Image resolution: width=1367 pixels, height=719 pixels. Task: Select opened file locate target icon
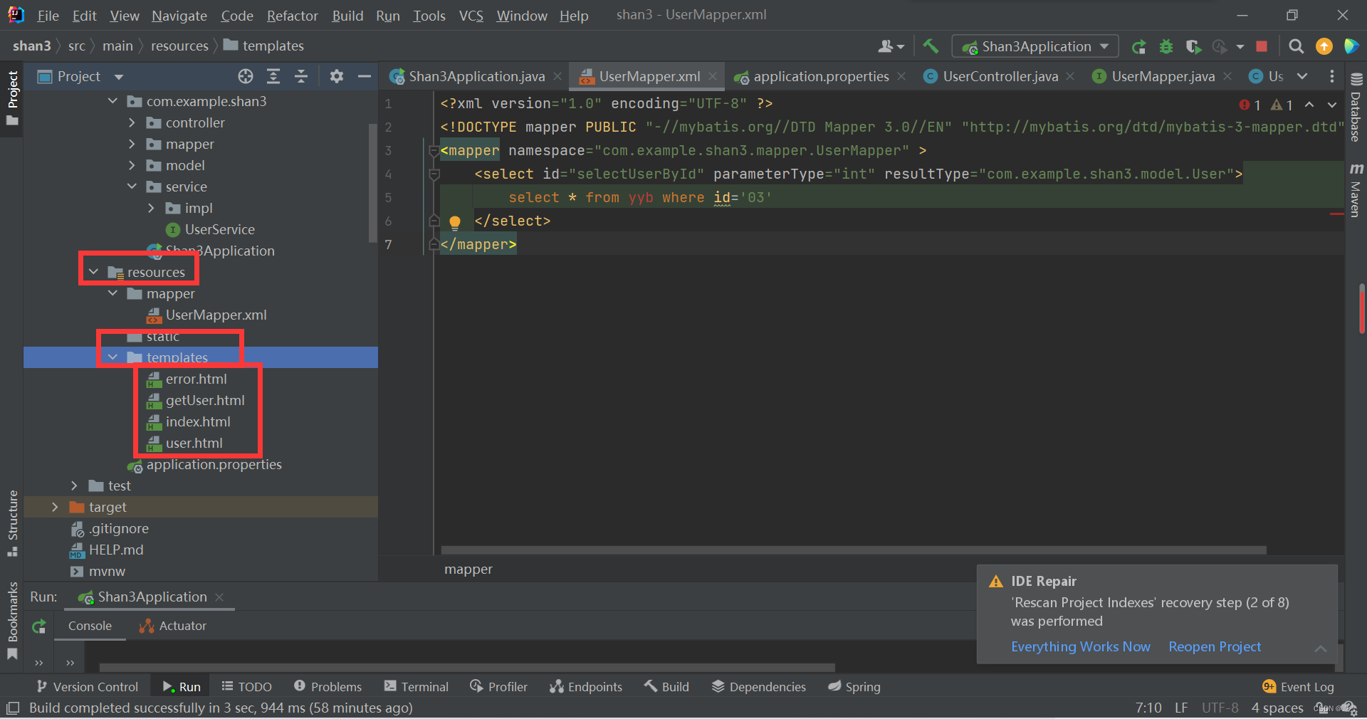point(246,76)
